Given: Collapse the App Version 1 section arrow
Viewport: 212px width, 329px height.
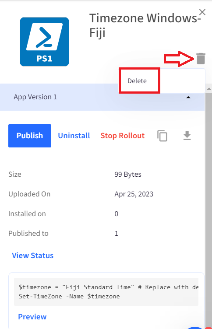Looking at the screenshot, I should coord(188,97).
